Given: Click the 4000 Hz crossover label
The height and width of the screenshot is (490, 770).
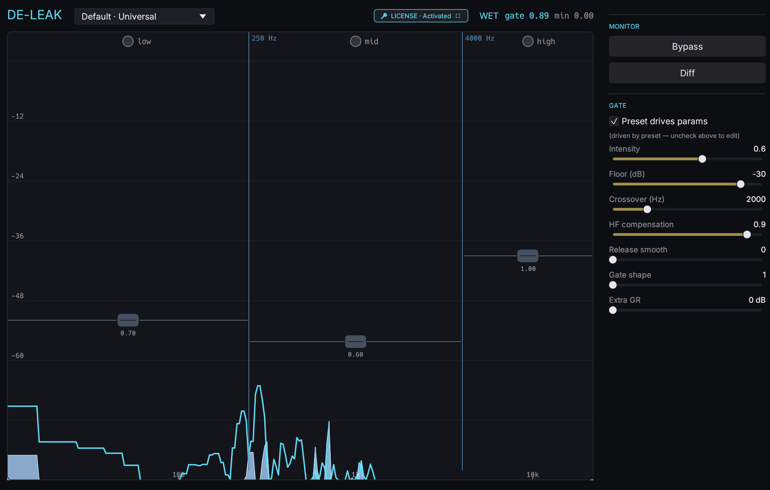Looking at the screenshot, I should (480, 38).
